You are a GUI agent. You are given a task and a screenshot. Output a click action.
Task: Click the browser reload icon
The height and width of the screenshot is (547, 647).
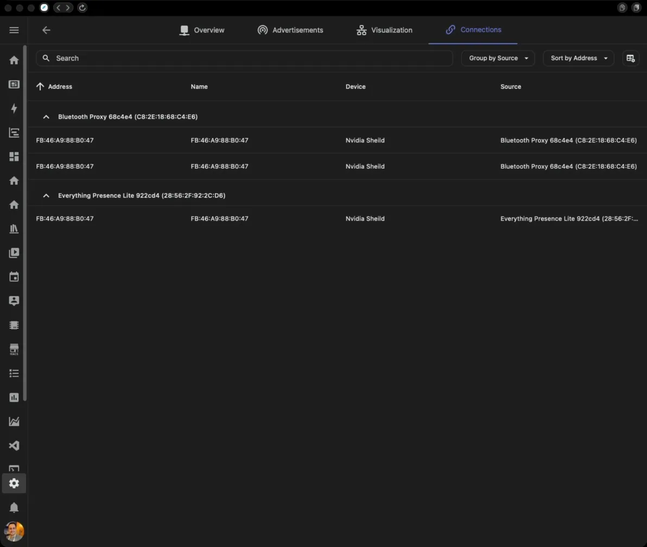click(82, 8)
